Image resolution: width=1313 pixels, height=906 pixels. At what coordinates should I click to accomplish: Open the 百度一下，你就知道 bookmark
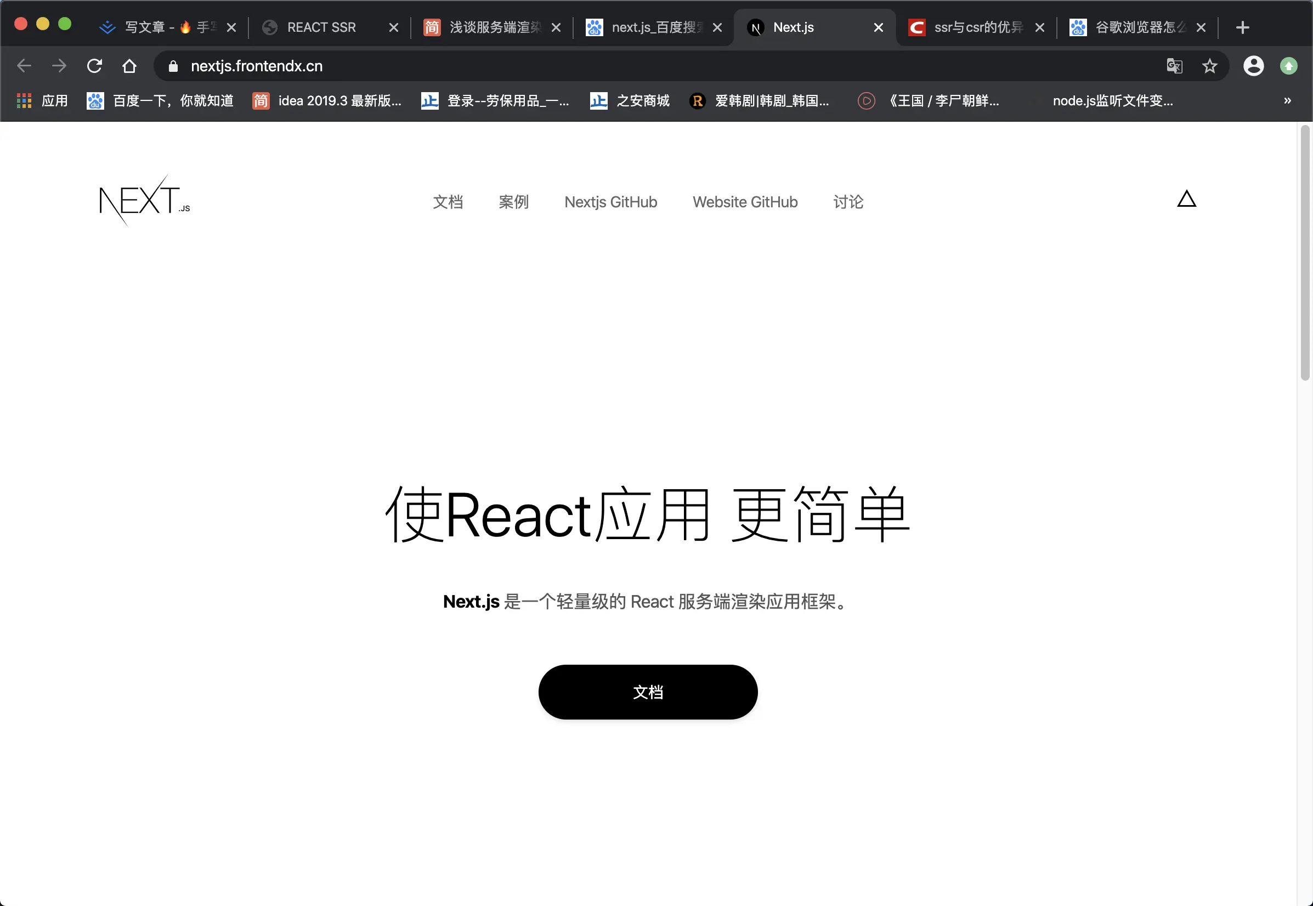click(x=160, y=101)
